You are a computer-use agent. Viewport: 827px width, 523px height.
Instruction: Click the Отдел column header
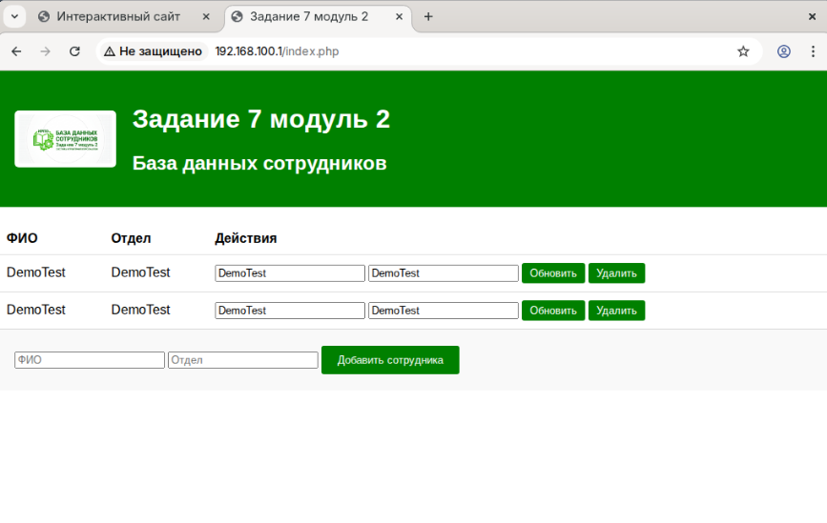[131, 238]
